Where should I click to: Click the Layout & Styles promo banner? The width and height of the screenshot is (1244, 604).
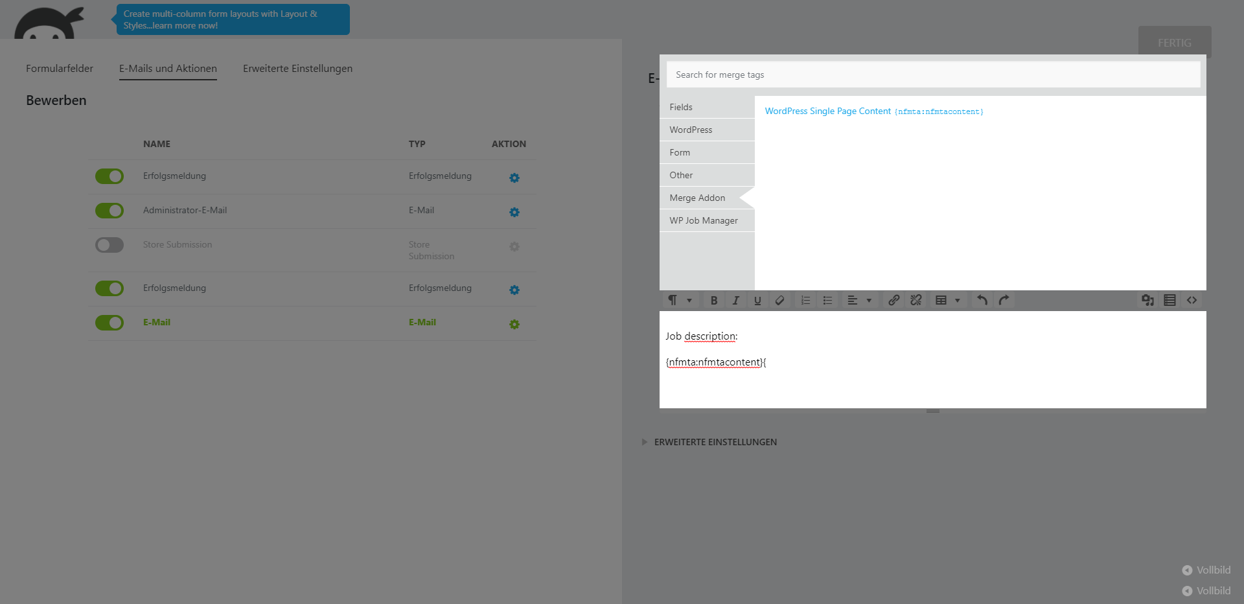coord(233,19)
